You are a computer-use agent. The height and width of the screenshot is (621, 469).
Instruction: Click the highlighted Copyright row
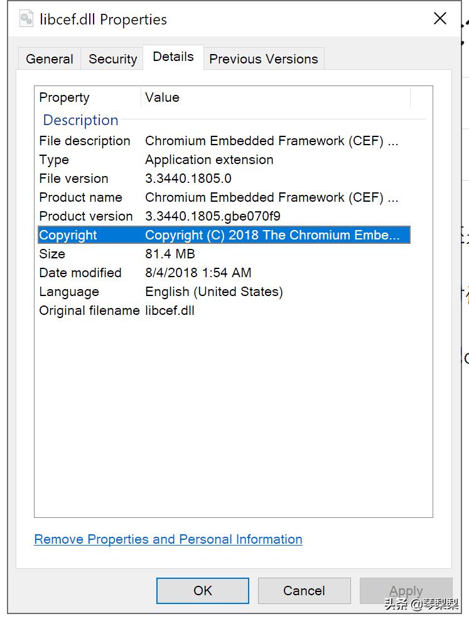(223, 235)
